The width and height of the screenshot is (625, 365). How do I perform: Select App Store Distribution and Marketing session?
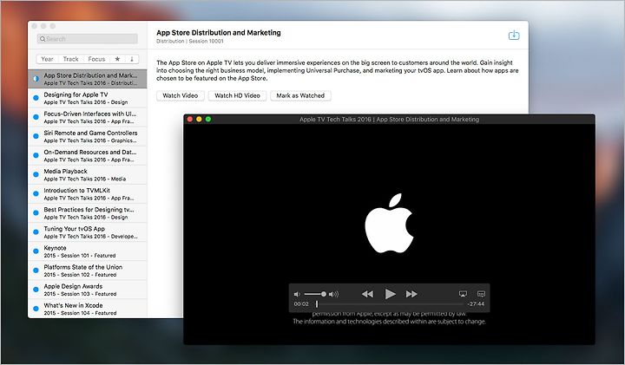88,79
